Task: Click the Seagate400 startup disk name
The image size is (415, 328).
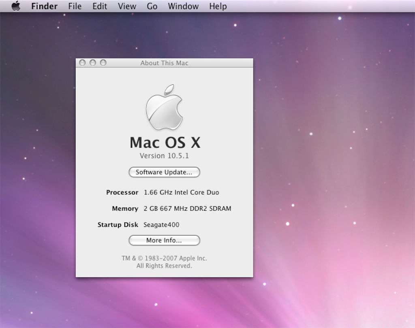Action: [x=161, y=225]
